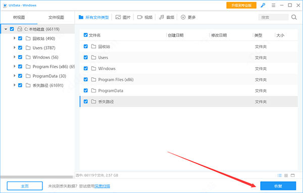303x193 pixels.
Task: Switch to the 文件视图 tab
Action: point(56,17)
